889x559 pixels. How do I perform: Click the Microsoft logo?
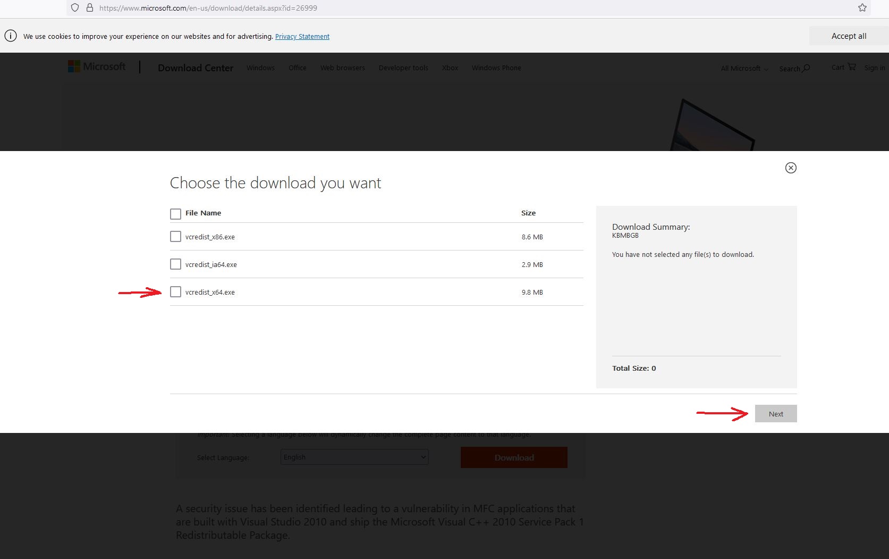point(97,66)
